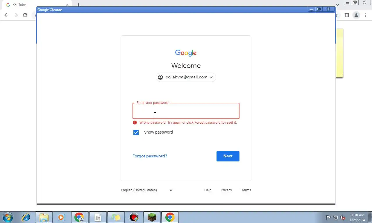The image size is (372, 223).
Task: Close the Google Chrome sign-in popup
Action: 329,9
